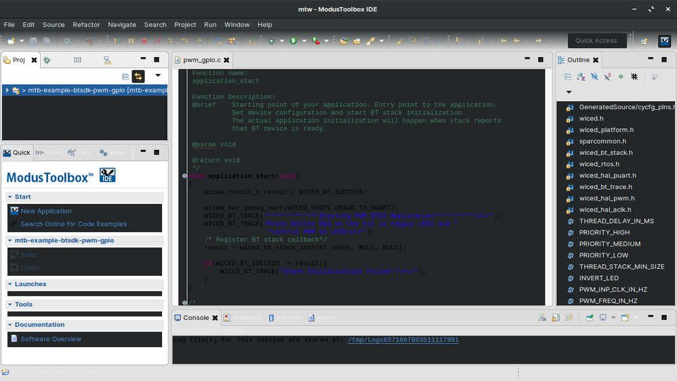This screenshot has height=381, width=677.
Task: Close the Outline view tab
Action: pyautogui.click(x=596, y=60)
